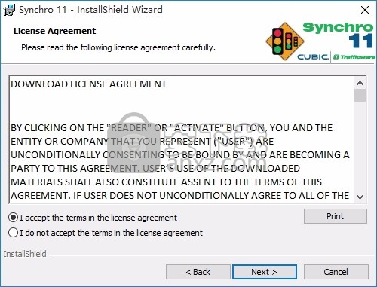Image resolution: width=377 pixels, height=287 pixels.
Task: Select I accept the terms radio button
Action: pyautogui.click(x=13, y=218)
